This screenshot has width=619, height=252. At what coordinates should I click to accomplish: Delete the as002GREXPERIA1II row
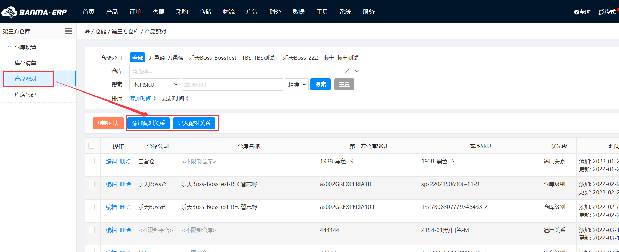[125, 184]
